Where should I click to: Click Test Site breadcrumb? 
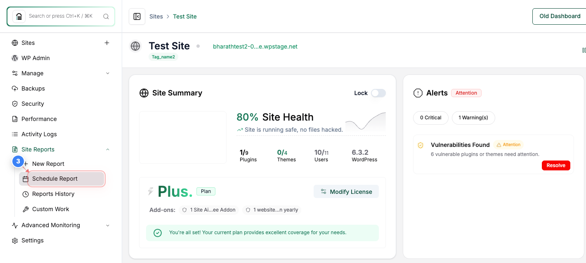pos(185,16)
